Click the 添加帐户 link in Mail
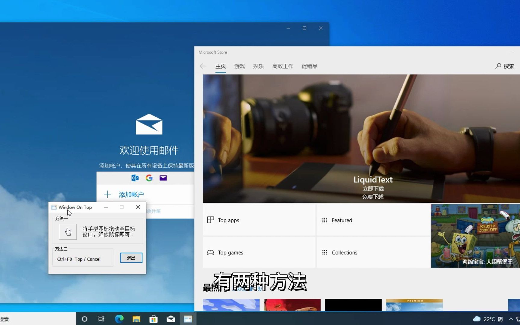The height and width of the screenshot is (325, 520). click(131, 195)
